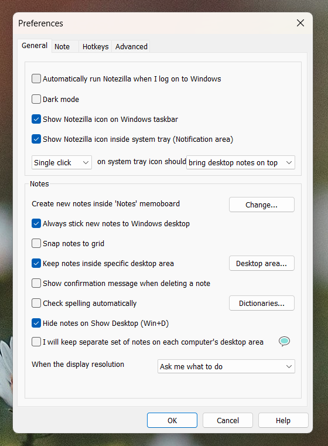Enable Snap notes to grid
The width and height of the screenshot is (328, 446).
point(36,243)
